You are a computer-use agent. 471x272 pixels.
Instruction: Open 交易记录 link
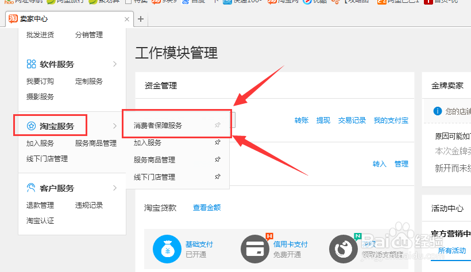click(352, 121)
